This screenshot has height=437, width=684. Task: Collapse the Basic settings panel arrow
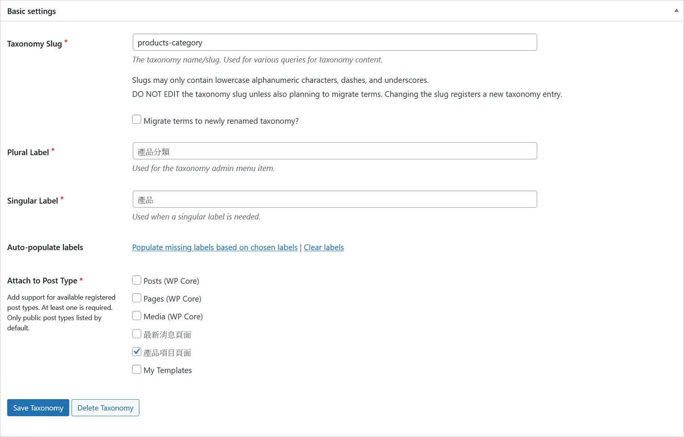point(676,10)
